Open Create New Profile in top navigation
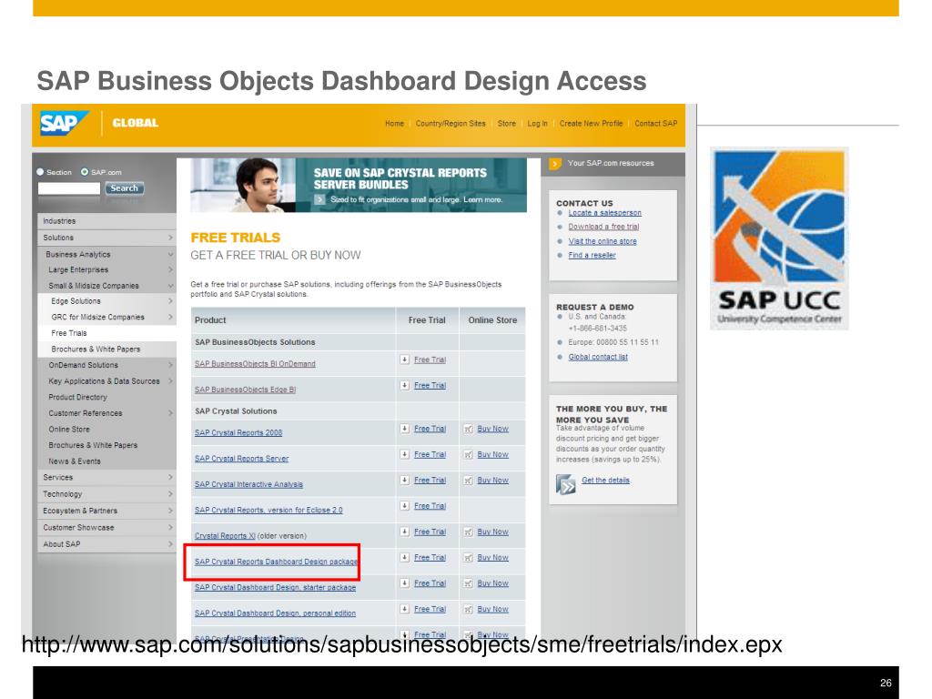Viewport: 932px width, 699px height. click(591, 124)
